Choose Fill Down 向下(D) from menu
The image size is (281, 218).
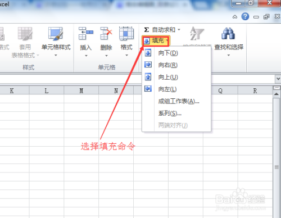click(176, 53)
